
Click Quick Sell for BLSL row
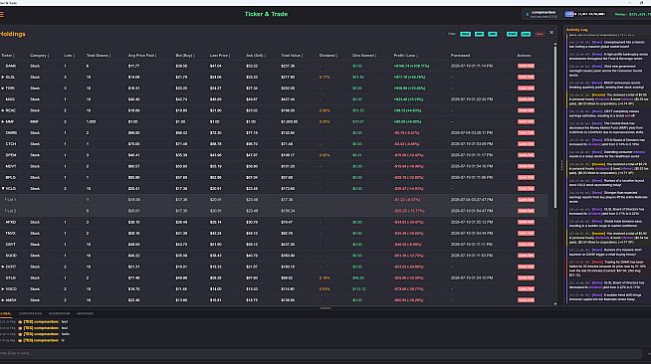pos(526,78)
